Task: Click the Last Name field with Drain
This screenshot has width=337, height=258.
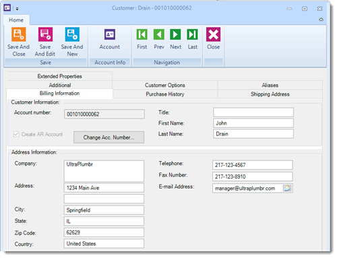Action: tap(253, 134)
